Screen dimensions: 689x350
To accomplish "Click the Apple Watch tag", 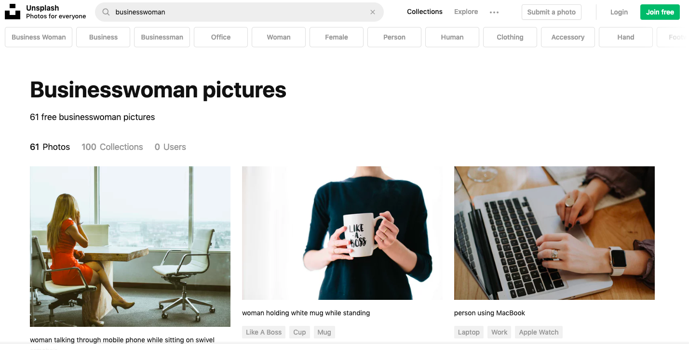I will [x=539, y=332].
